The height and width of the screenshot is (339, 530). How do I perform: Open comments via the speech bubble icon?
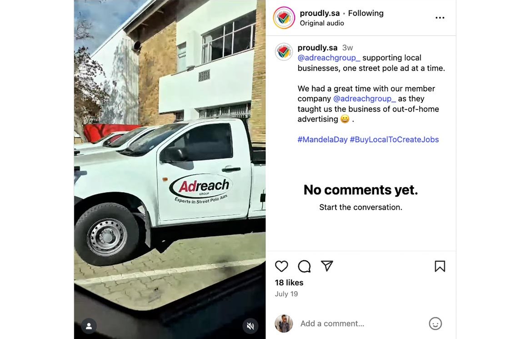point(304,266)
